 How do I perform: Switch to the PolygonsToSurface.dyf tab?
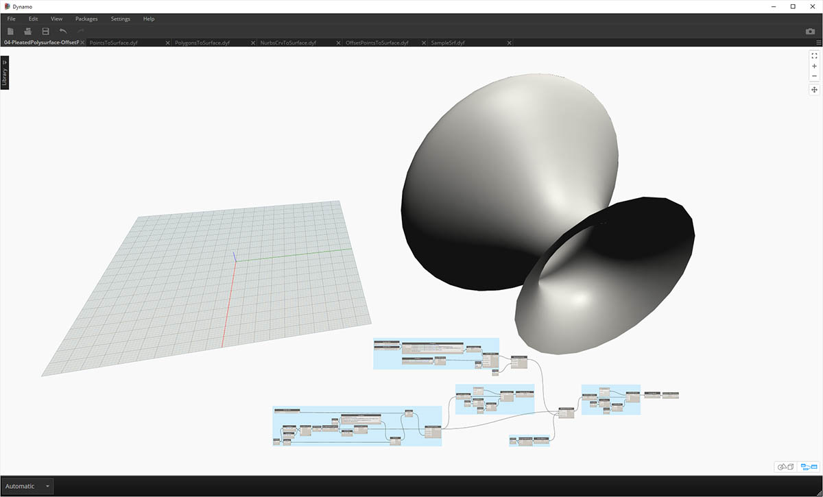202,43
